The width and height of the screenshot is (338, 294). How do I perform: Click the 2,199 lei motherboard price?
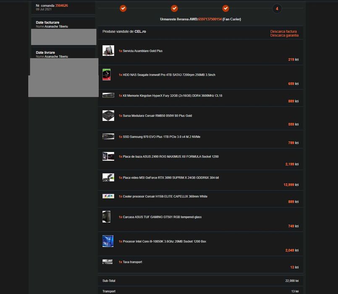pyautogui.click(x=292, y=164)
